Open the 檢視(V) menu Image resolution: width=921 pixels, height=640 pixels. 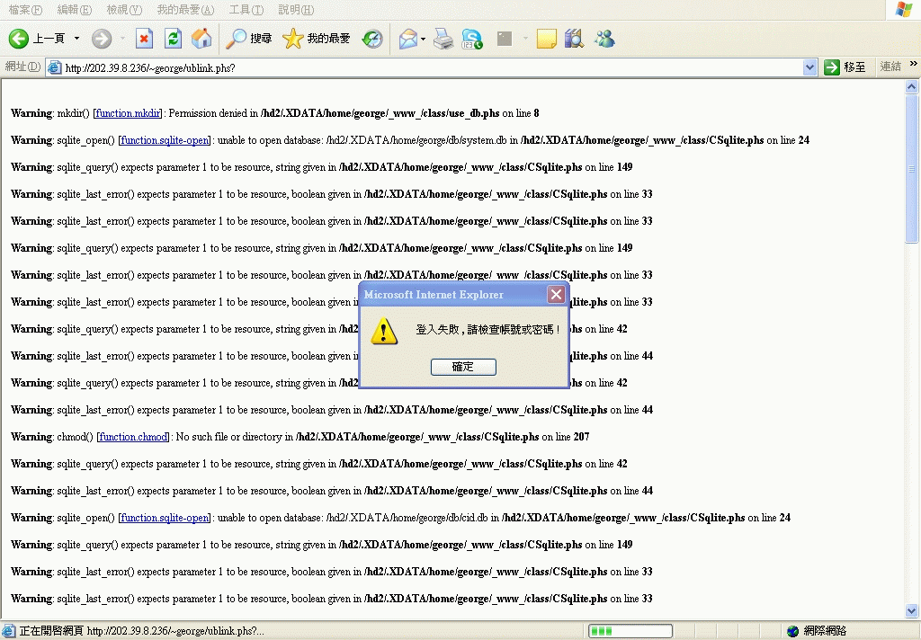[x=124, y=9]
